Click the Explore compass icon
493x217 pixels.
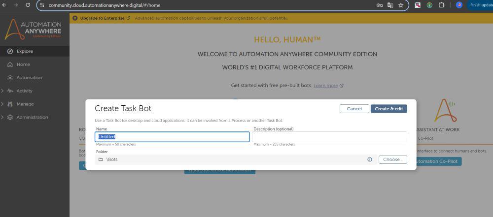[x=10, y=51]
